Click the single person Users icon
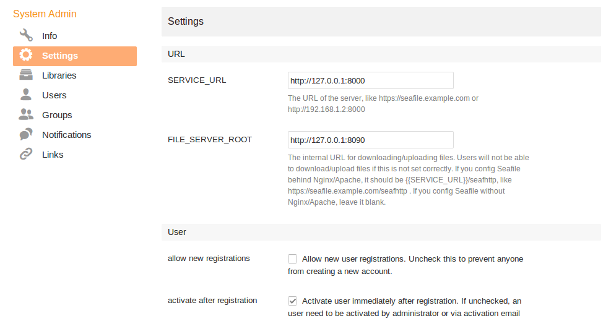The width and height of the screenshot is (611, 321). point(26,95)
